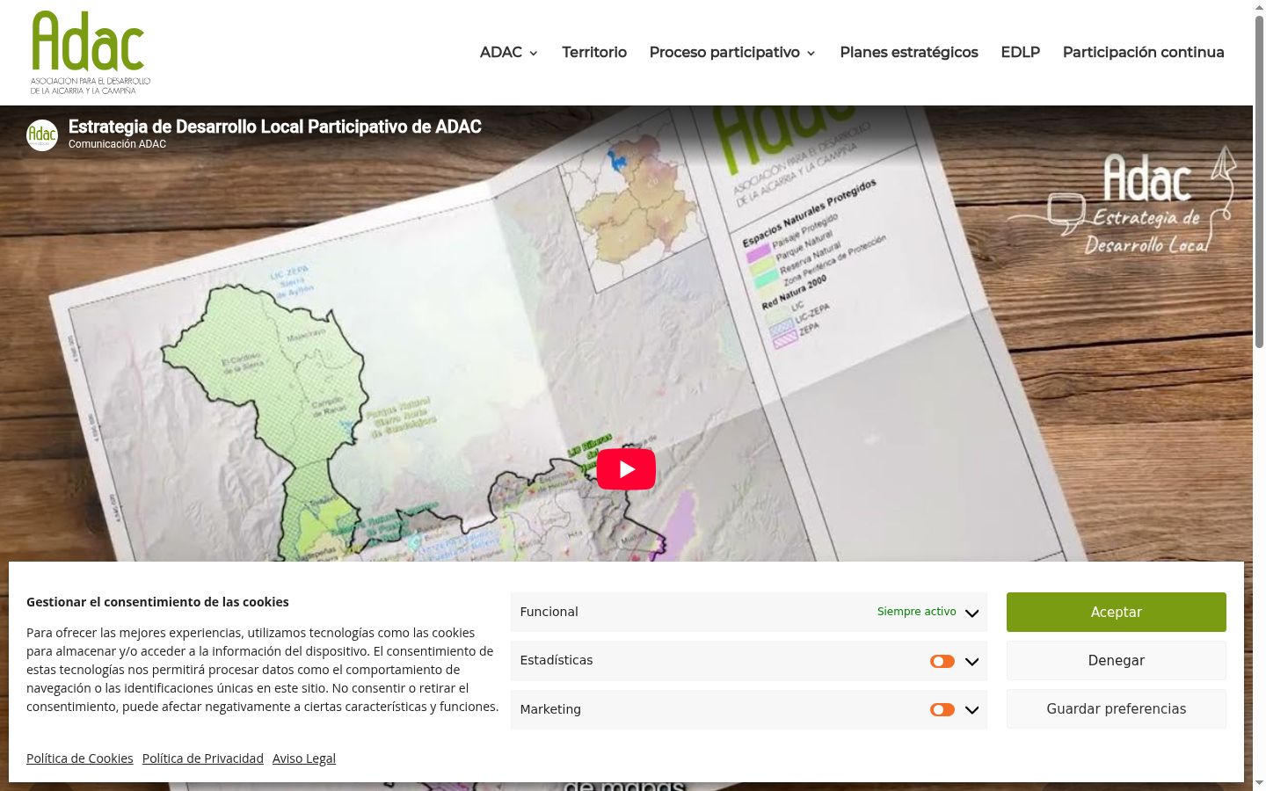Click the 'Gestionar el consentimiento de las cookies' heading
This screenshot has height=791, width=1266.
coord(157,602)
